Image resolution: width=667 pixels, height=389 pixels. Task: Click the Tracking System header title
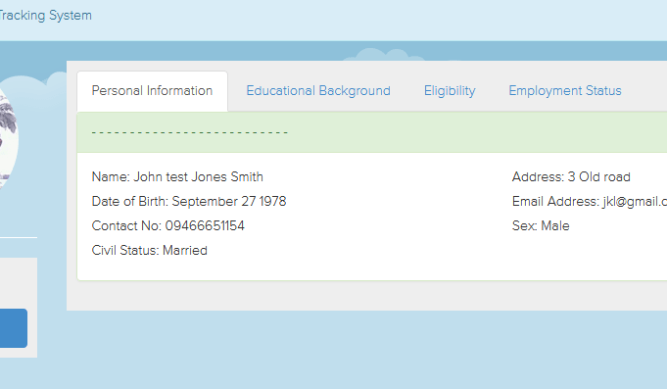click(x=45, y=16)
